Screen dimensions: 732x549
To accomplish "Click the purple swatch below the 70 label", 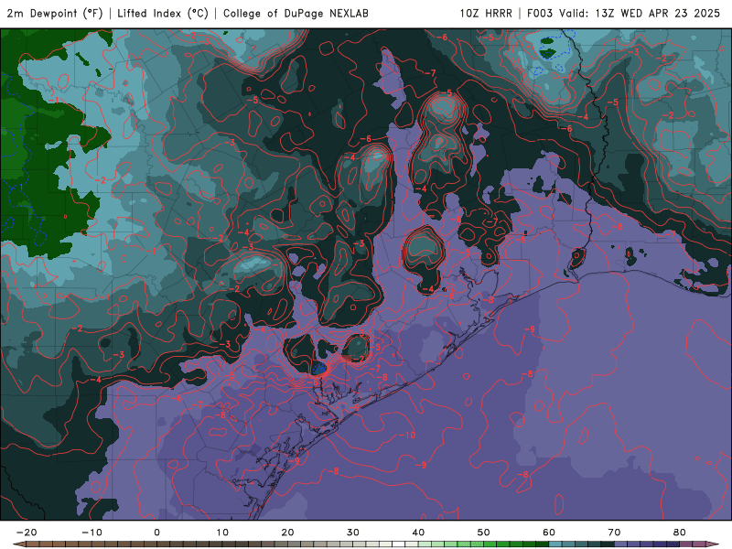I will tap(621, 544).
